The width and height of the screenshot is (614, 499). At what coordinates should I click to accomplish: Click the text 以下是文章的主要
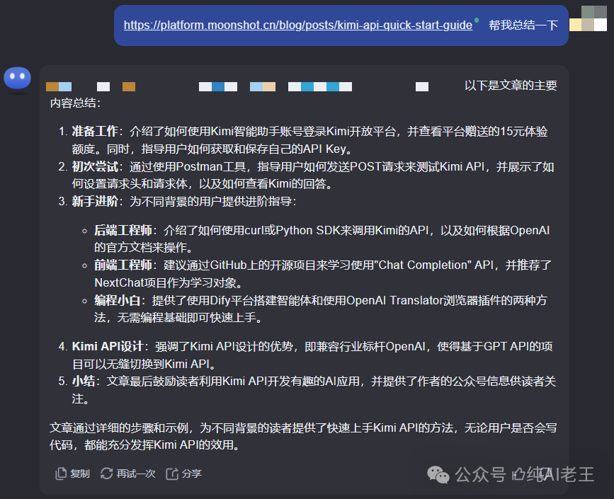(511, 86)
